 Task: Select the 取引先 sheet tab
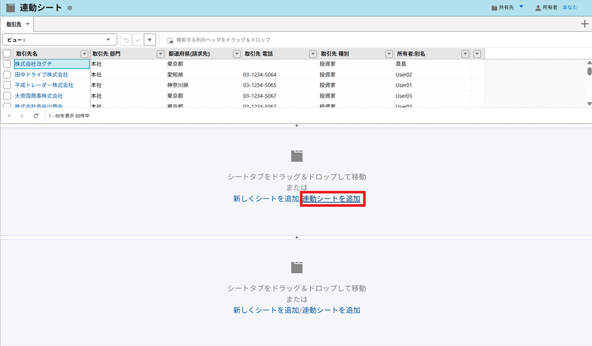click(14, 24)
